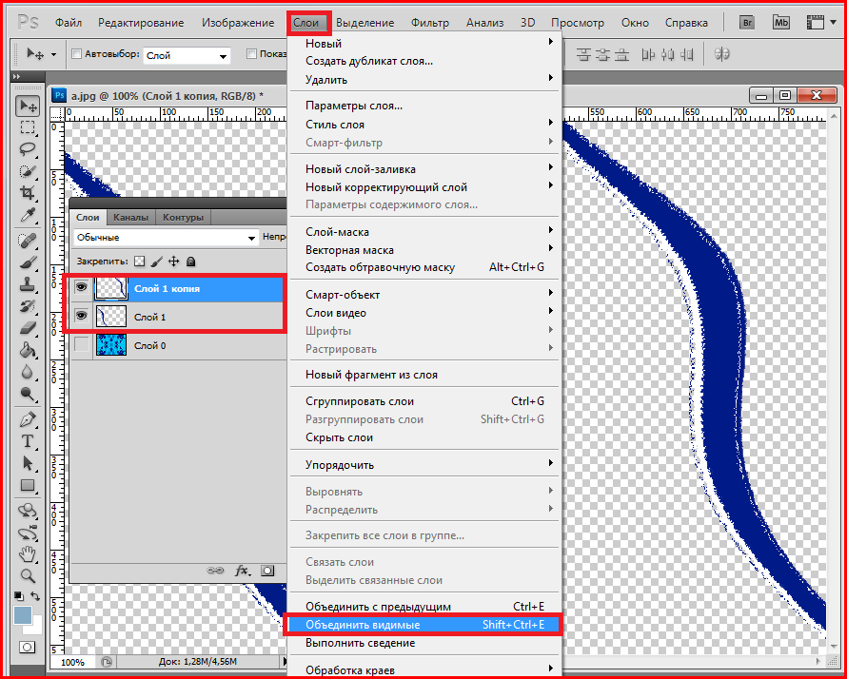Click the layer style fx icon
Image resolution: width=847 pixels, height=679 pixels.
click(x=242, y=571)
